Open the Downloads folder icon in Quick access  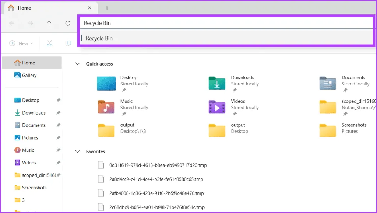click(x=217, y=83)
